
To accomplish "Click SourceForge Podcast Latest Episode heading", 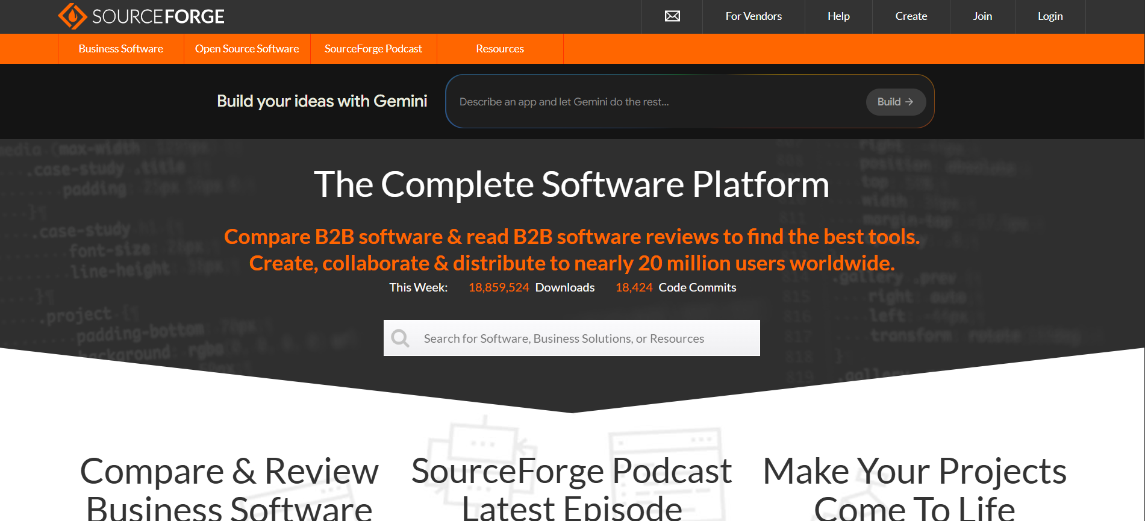I will click(x=572, y=488).
